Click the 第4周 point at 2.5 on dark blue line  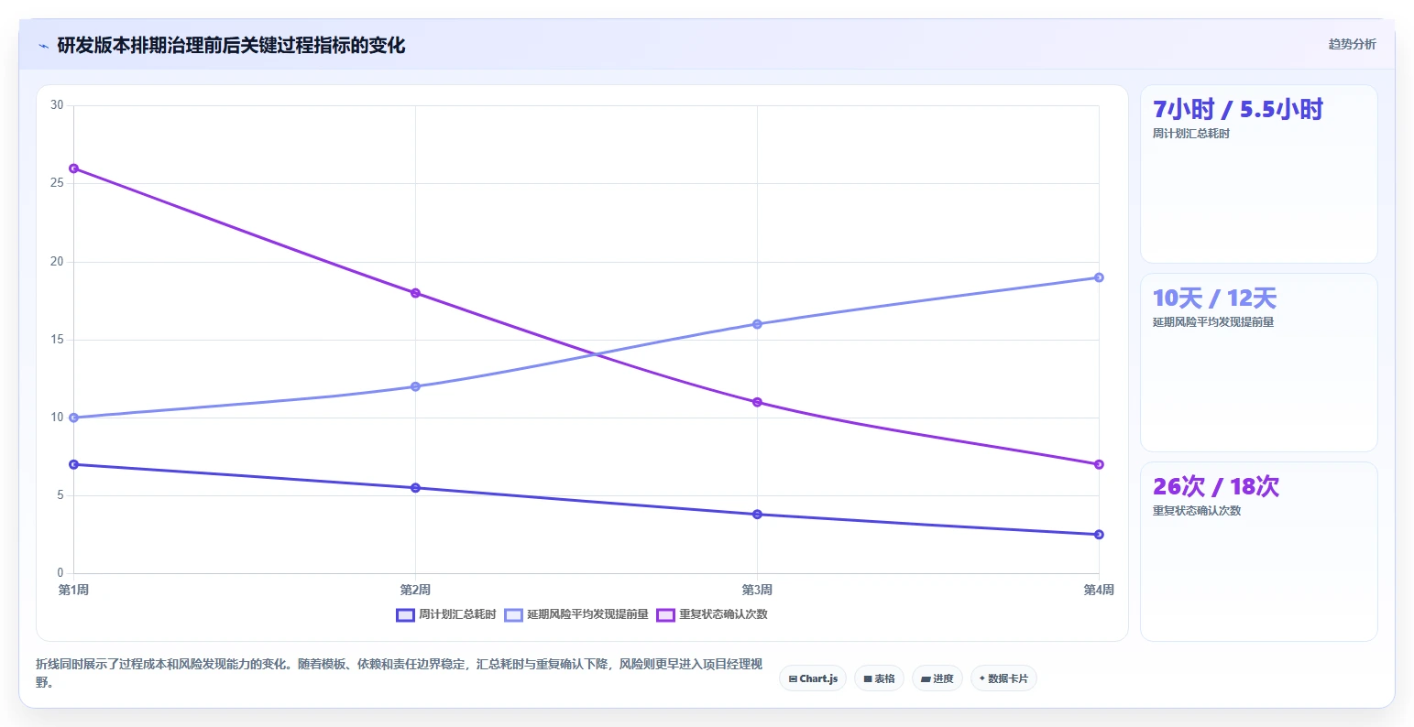tap(1099, 535)
